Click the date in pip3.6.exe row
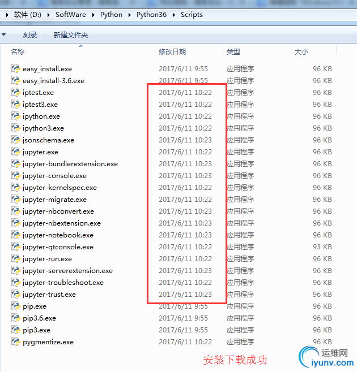Screen dimensions: 357x372 point(184,318)
